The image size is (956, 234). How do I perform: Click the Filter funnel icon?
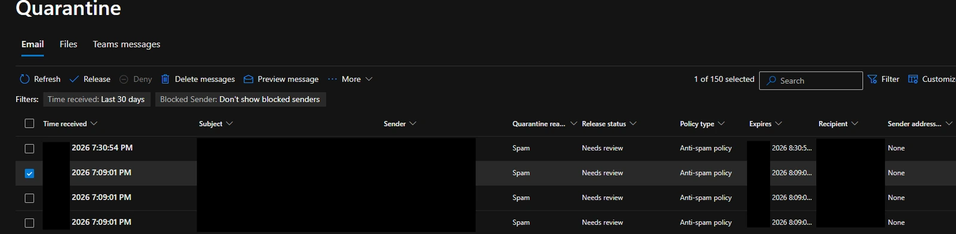[872, 79]
